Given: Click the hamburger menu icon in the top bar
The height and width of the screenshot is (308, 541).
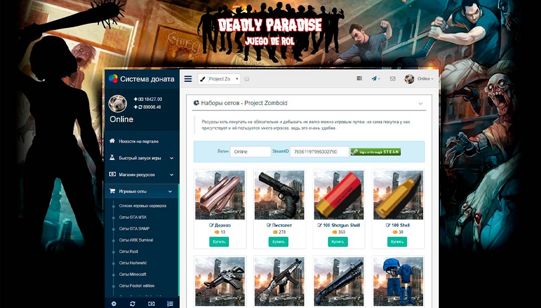Looking at the screenshot, I should point(188,78).
